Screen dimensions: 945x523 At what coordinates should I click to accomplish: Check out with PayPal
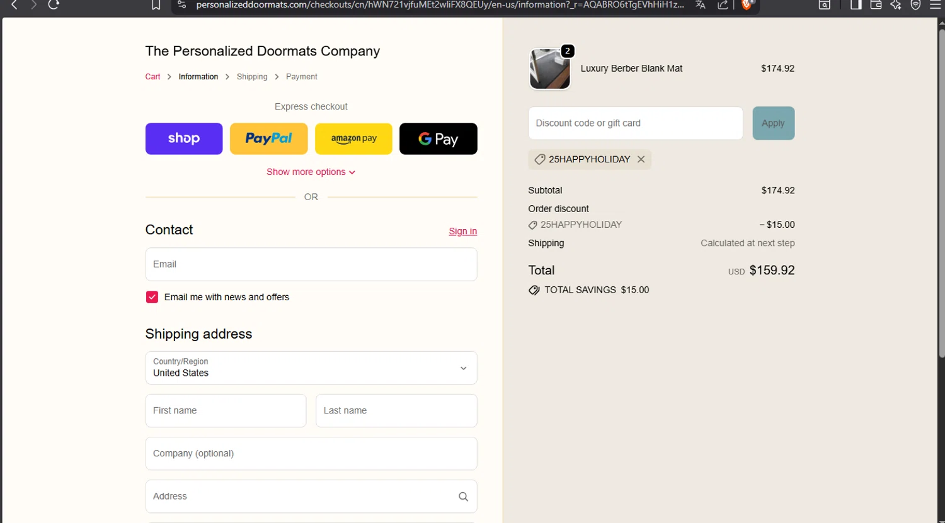point(269,138)
